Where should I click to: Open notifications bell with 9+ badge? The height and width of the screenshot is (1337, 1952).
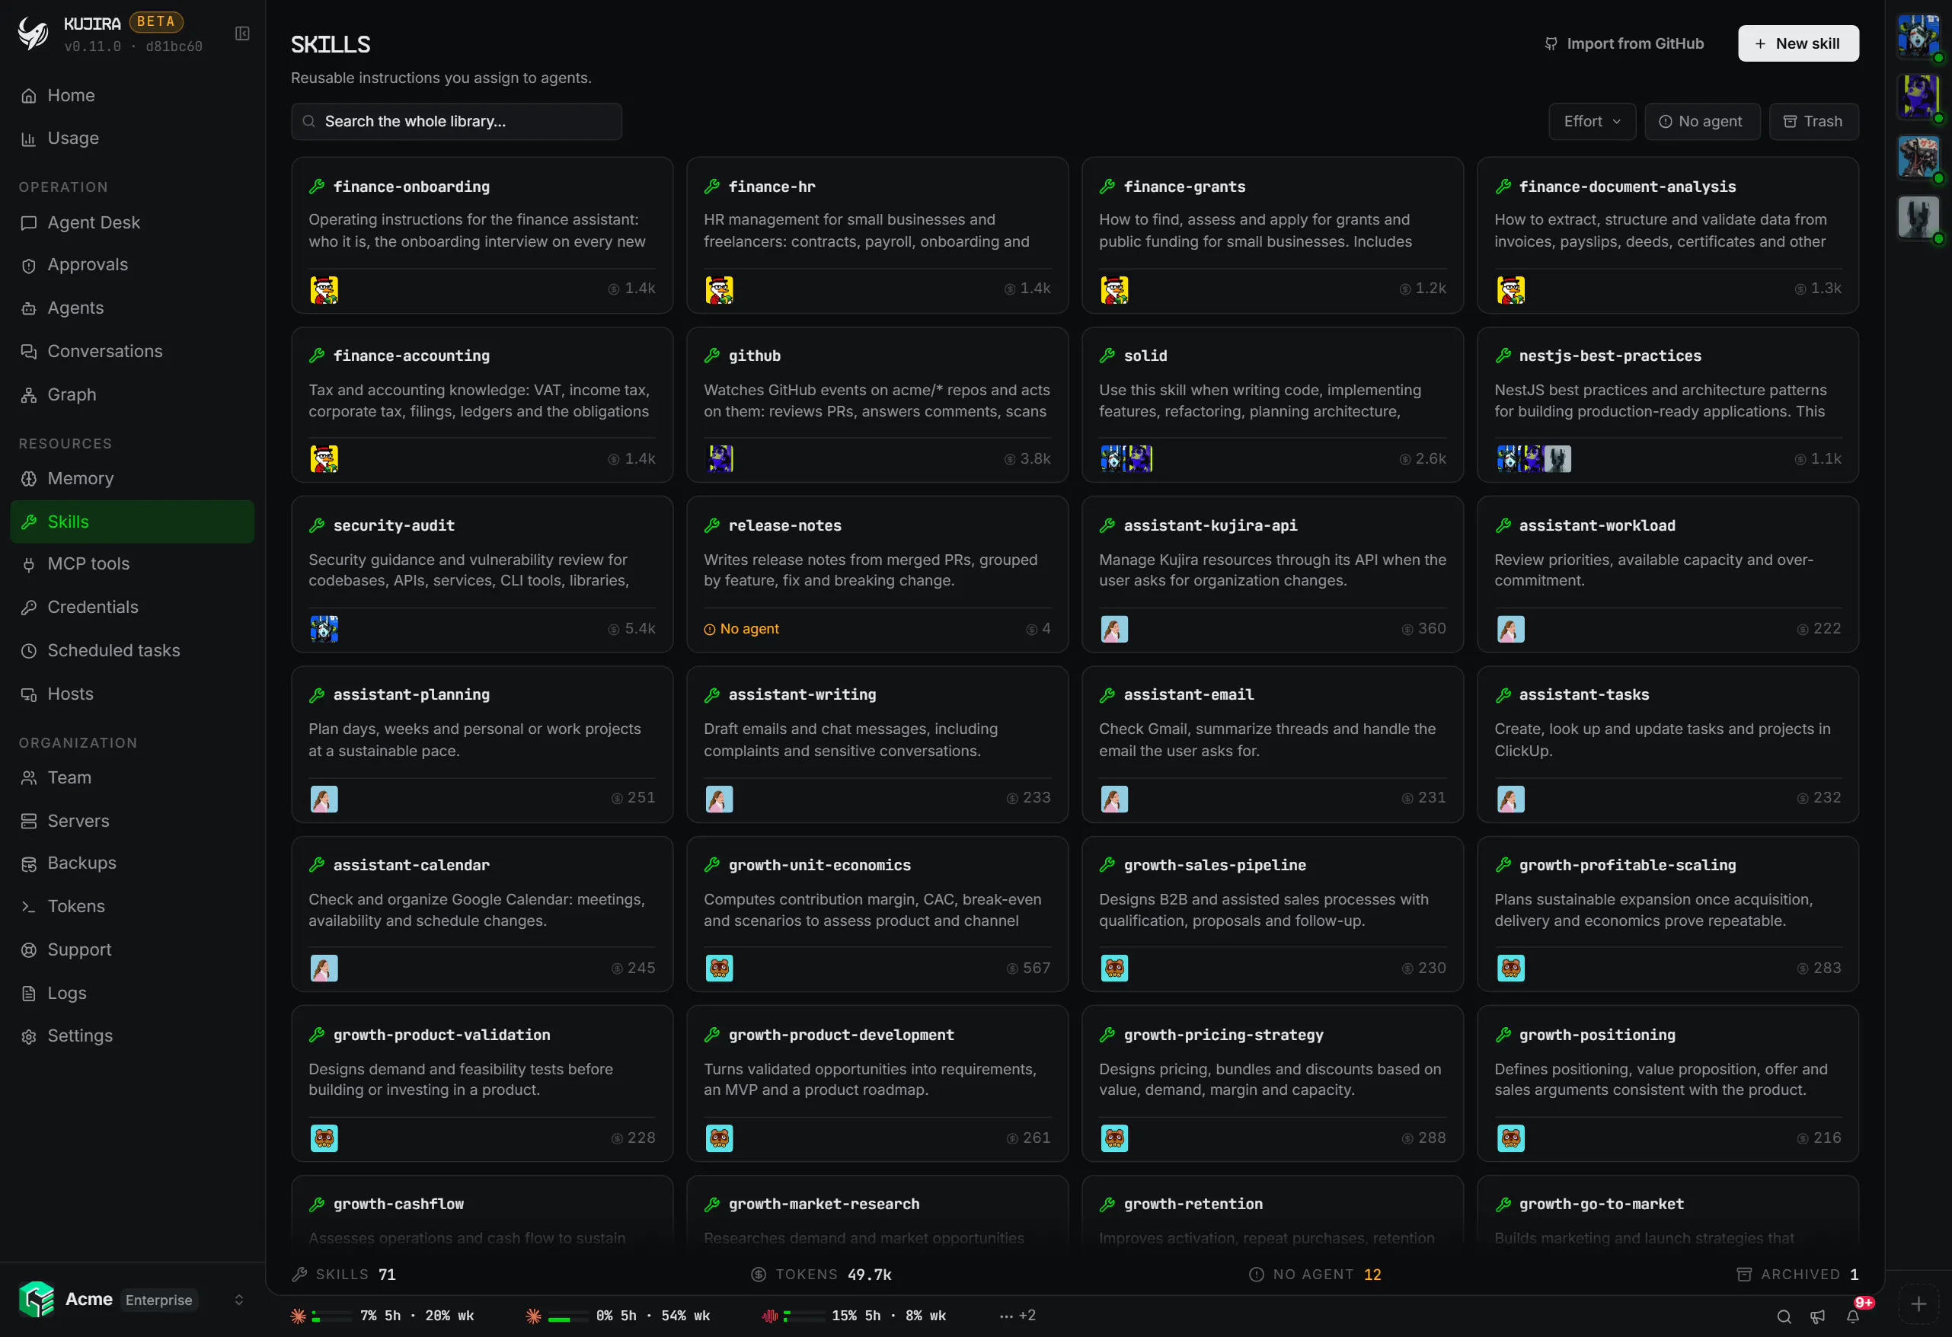1853,1316
